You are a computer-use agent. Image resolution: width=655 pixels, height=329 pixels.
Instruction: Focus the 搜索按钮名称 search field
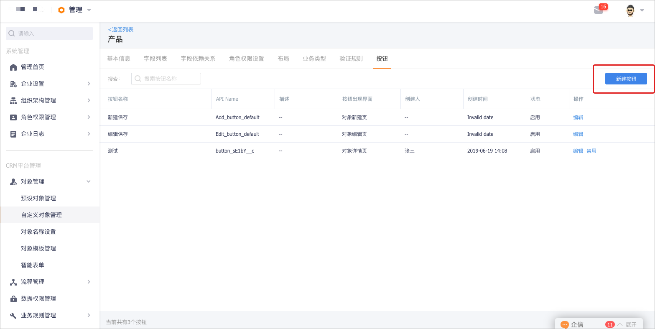(166, 79)
